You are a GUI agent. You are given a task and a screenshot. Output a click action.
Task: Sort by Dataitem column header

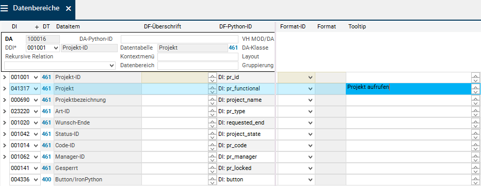click(68, 27)
